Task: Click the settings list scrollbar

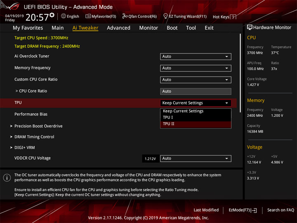Action: coord(240,73)
